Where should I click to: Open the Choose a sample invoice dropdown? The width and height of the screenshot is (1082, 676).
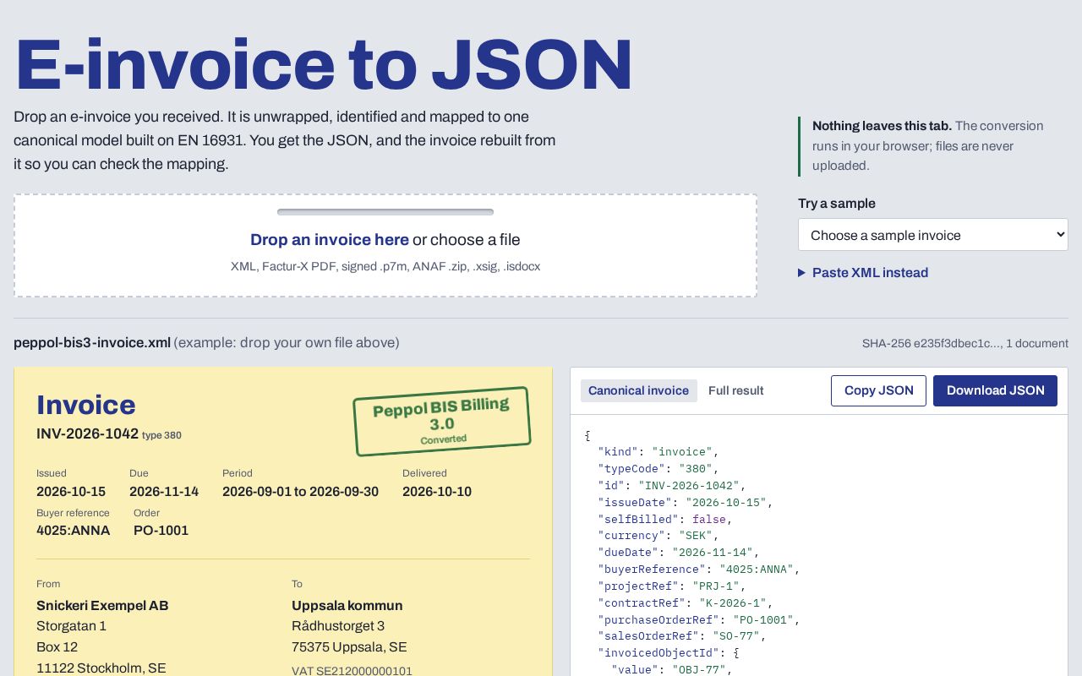[933, 235]
